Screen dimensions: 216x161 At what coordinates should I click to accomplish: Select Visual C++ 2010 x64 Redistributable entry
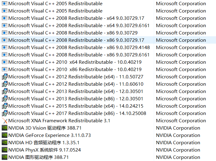(75, 62)
